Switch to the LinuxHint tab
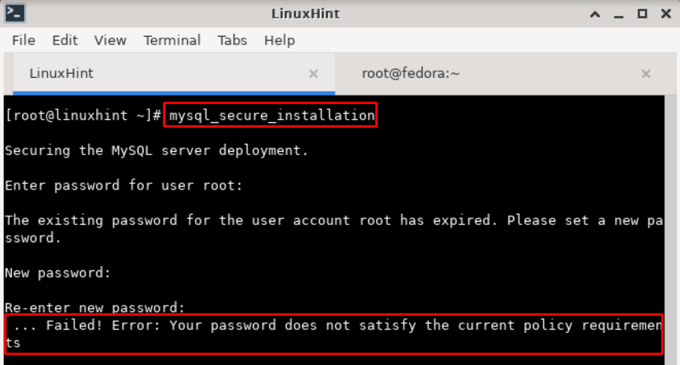Viewport: 680px width, 365px height. click(61, 74)
